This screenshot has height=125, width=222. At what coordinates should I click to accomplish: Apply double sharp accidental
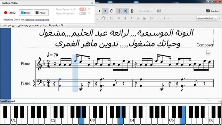[x=119, y=18]
